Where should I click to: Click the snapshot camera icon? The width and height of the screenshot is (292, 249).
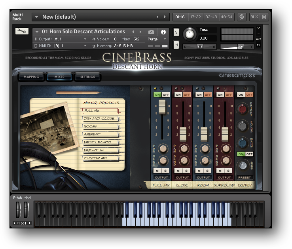(x=151, y=32)
